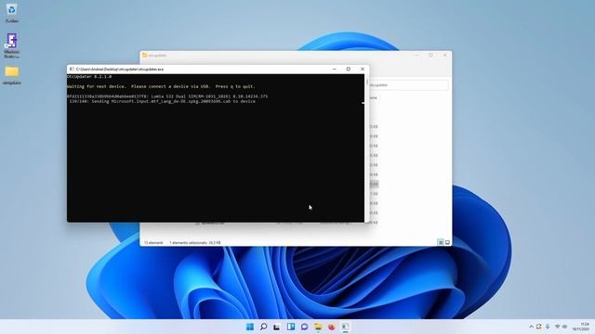Switch to File Explorer on the taskbar
Viewport: 595px width, 334px height.
(318, 327)
